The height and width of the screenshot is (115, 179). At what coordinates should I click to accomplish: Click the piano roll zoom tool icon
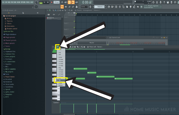82,47
